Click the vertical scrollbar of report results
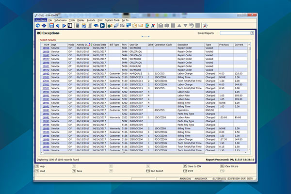The height and width of the screenshot is (194, 291). (x=250, y=97)
